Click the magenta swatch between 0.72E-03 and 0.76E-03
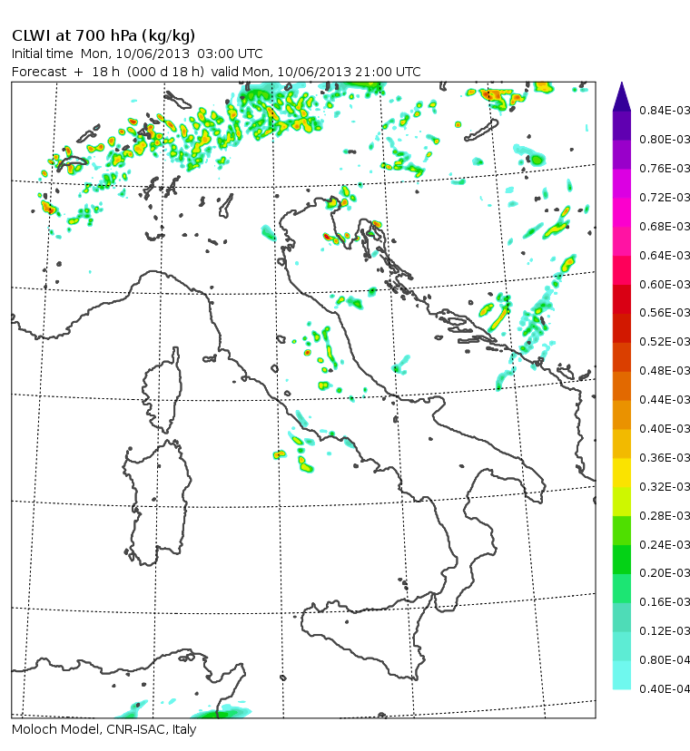The width and height of the screenshot is (690, 751). click(x=622, y=183)
